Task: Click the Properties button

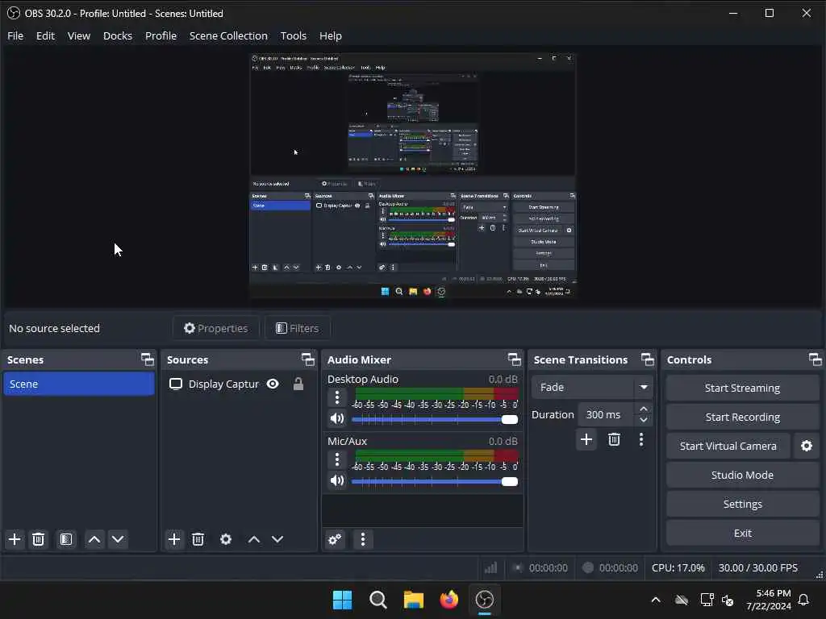Action: point(216,328)
